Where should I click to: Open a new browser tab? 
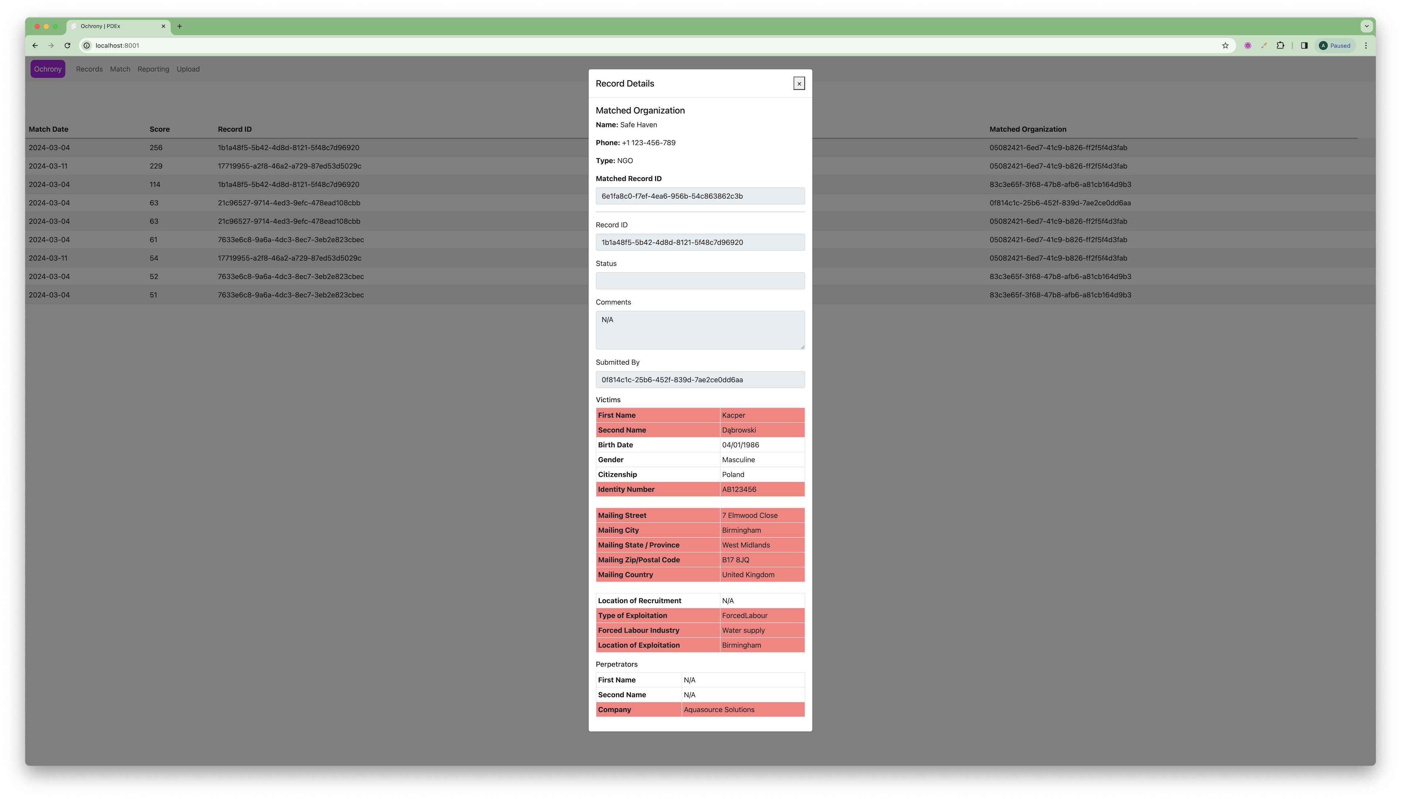coord(180,26)
